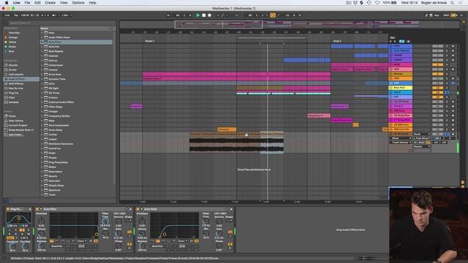Image resolution: width=468 pixels, height=263 pixels.
Task: Select the Orange collection label
Action: [x=13, y=37]
